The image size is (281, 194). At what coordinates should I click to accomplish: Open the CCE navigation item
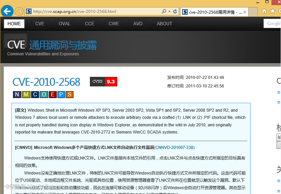pyautogui.click(x=90, y=24)
